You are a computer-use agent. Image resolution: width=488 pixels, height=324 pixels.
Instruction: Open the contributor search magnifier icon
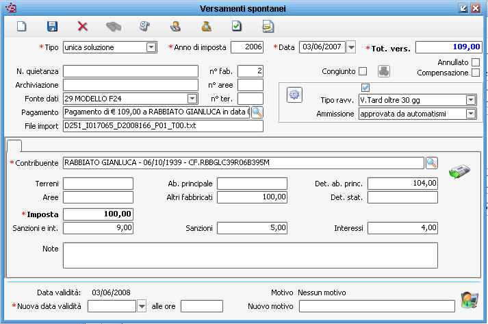pos(431,163)
